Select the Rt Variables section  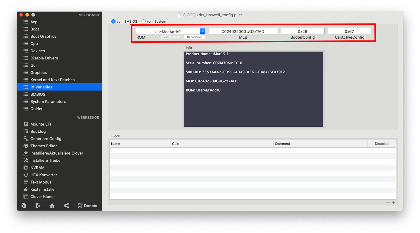(x=59, y=87)
